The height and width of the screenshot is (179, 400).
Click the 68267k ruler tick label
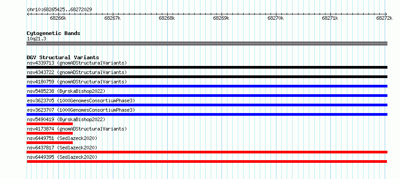(x=112, y=18)
